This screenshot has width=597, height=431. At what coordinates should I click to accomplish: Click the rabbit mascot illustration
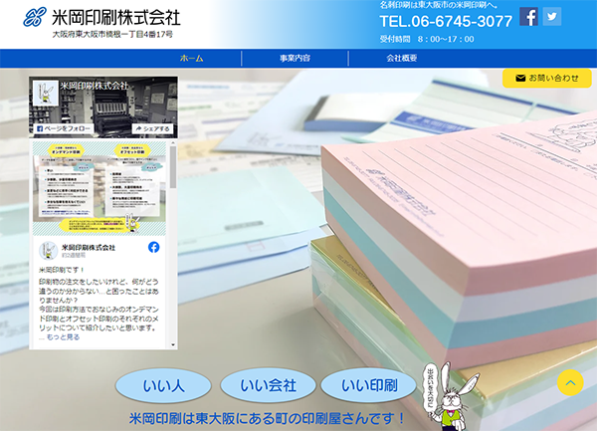click(x=452, y=396)
